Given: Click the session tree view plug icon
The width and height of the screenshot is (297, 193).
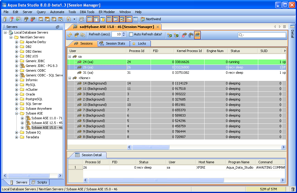Looking at the screenshot, I should [x=191, y=35].
